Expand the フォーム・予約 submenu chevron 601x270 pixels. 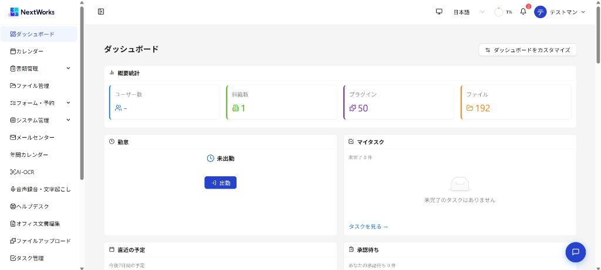click(68, 102)
